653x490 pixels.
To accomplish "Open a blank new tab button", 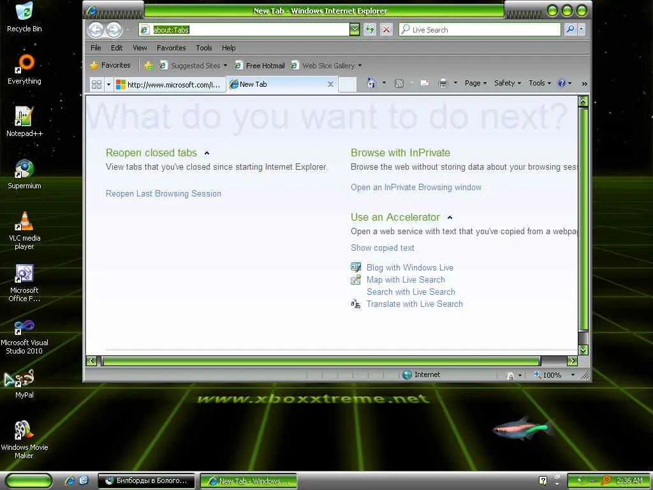I will coord(348,85).
